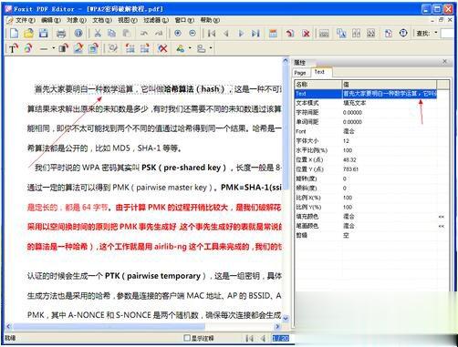
Task: Open the 文件 menu
Action: (x=25, y=20)
